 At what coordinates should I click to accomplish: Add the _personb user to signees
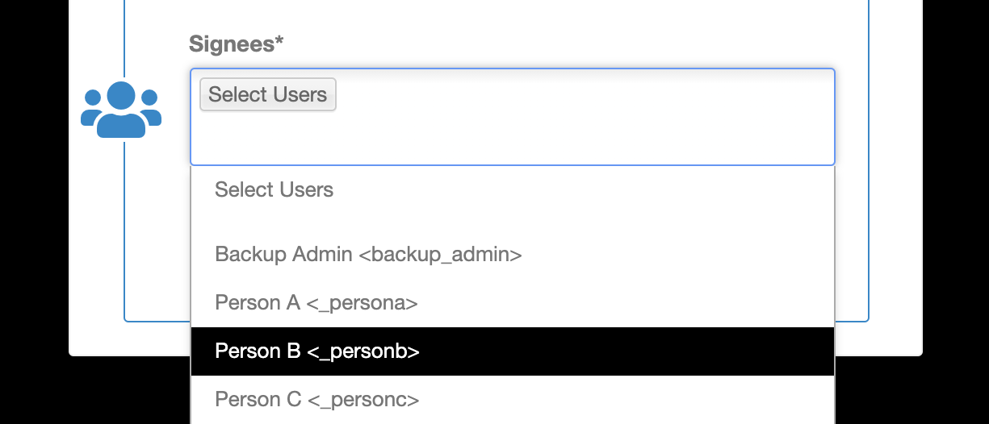[362, 351]
